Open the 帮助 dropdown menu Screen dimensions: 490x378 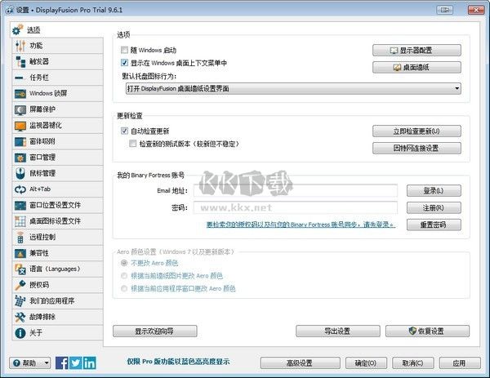pos(30,362)
